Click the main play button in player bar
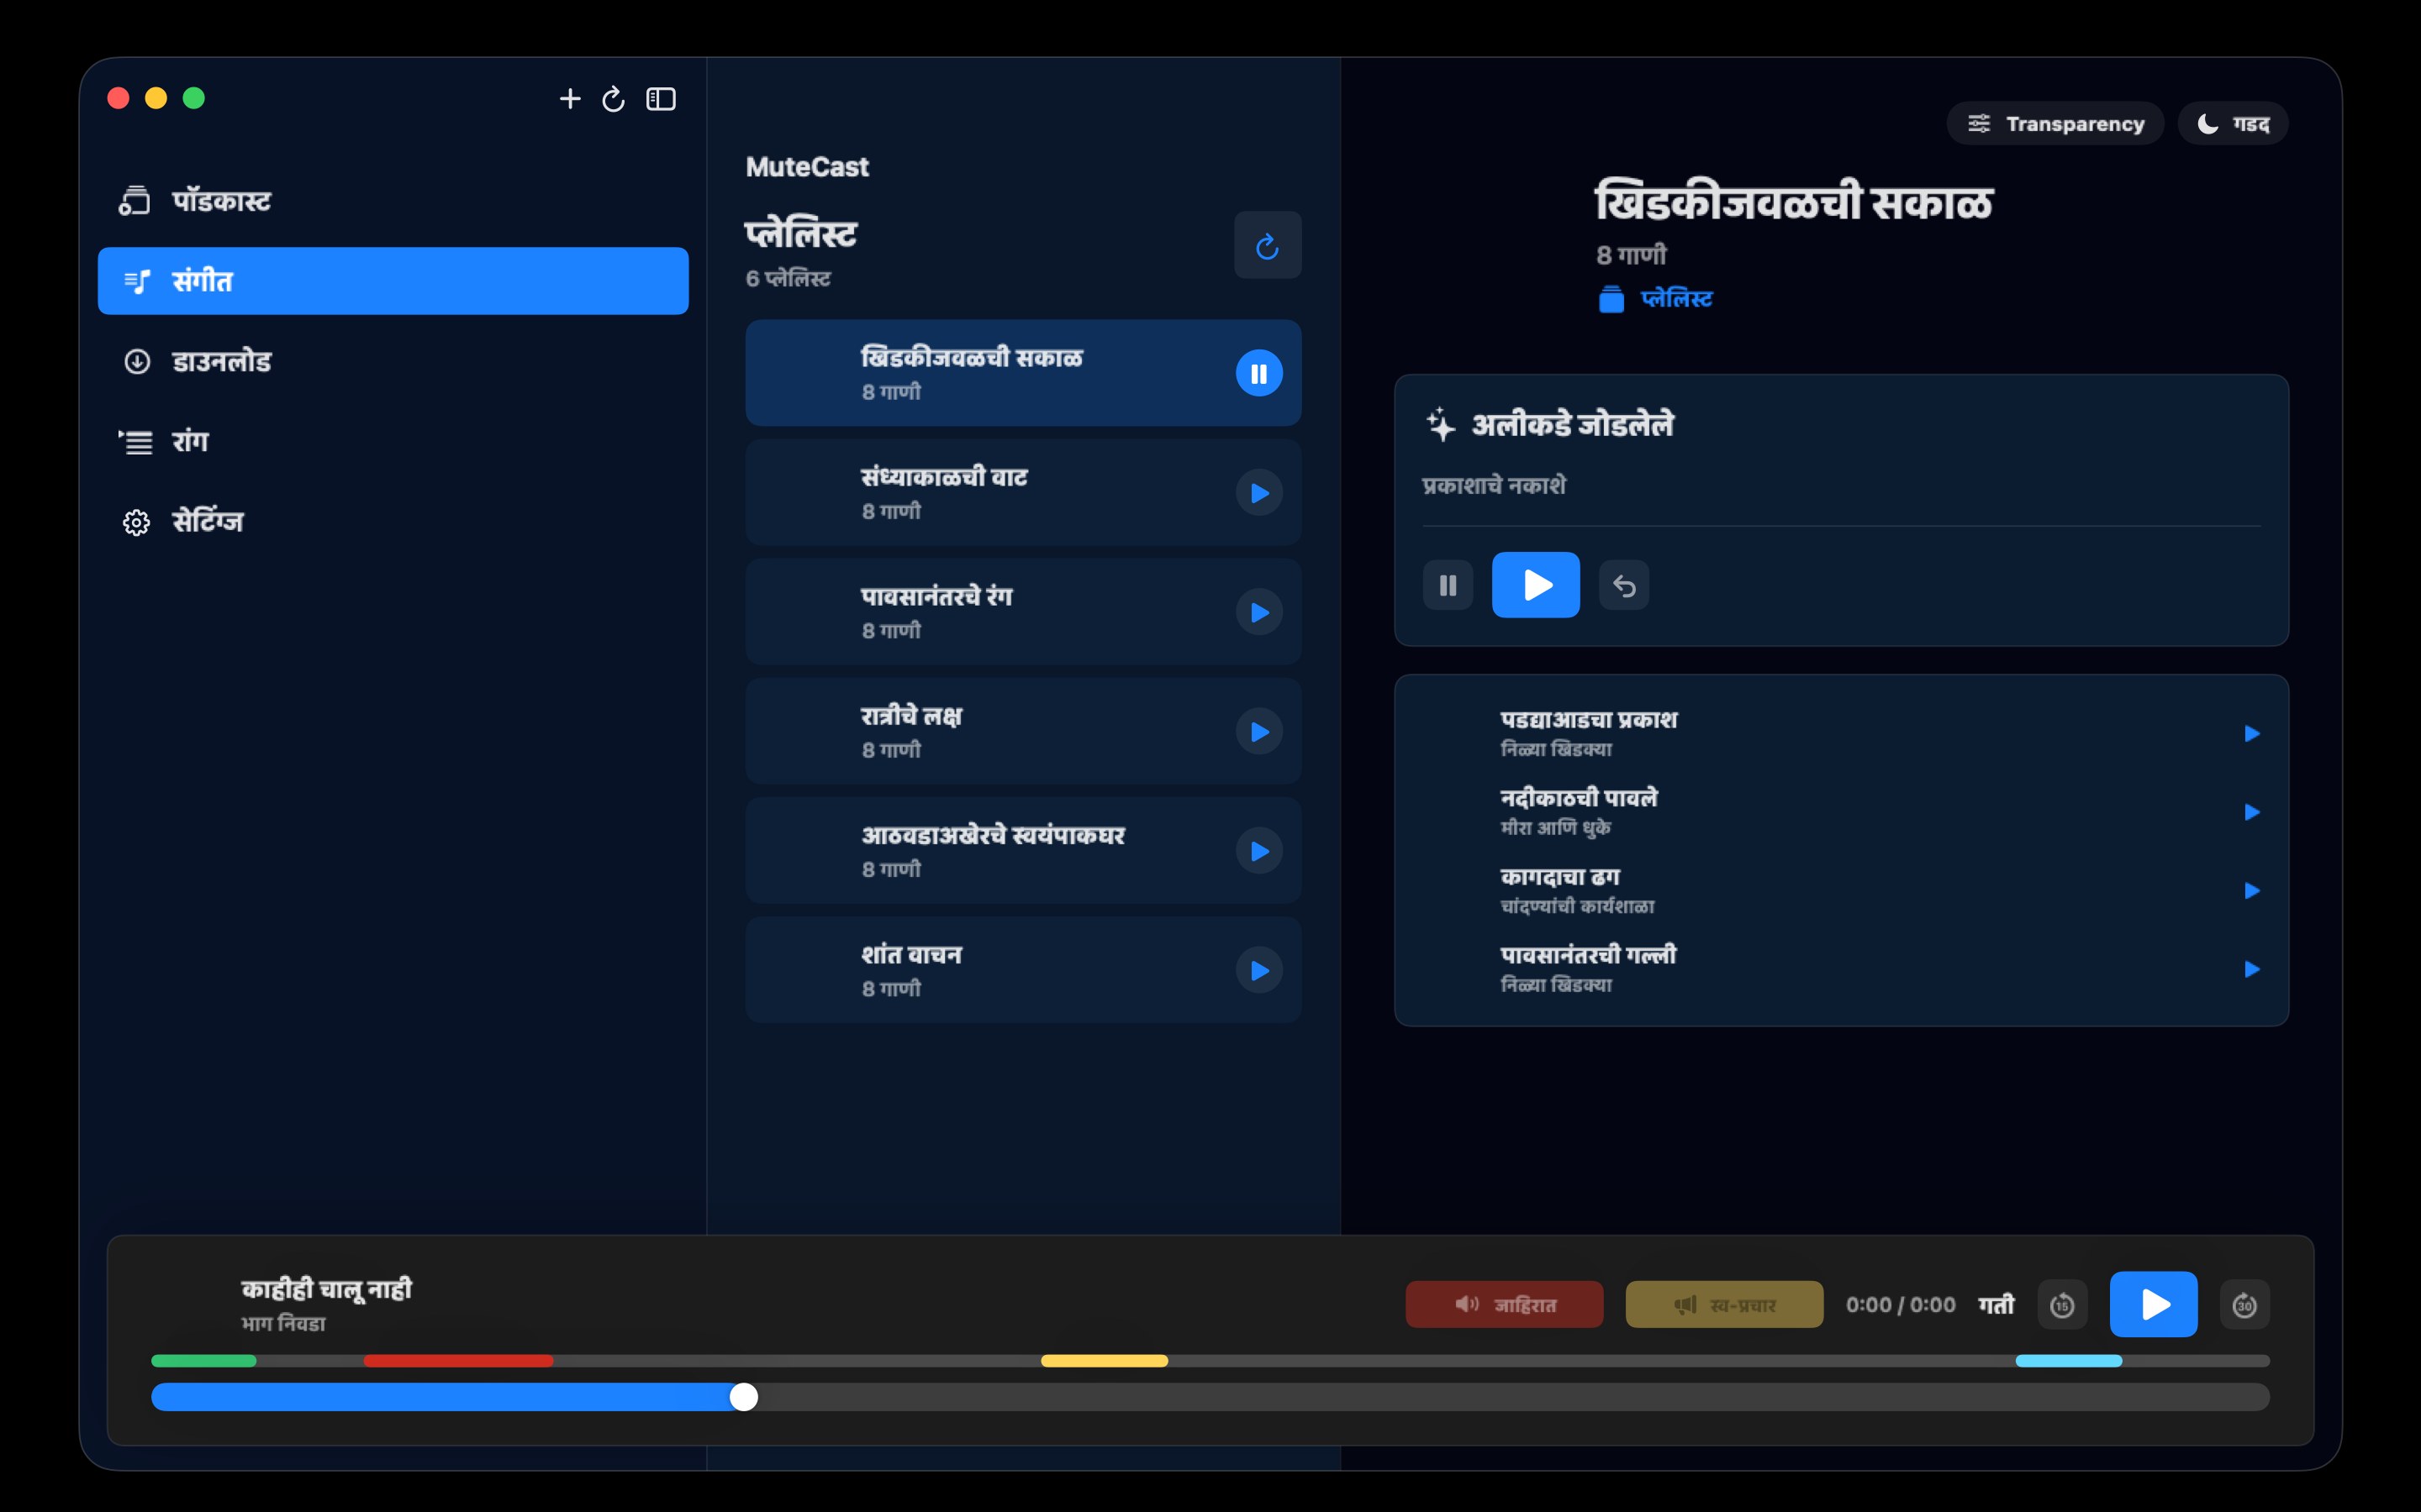This screenshot has height=1512, width=2421. (x=2153, y=1304)
